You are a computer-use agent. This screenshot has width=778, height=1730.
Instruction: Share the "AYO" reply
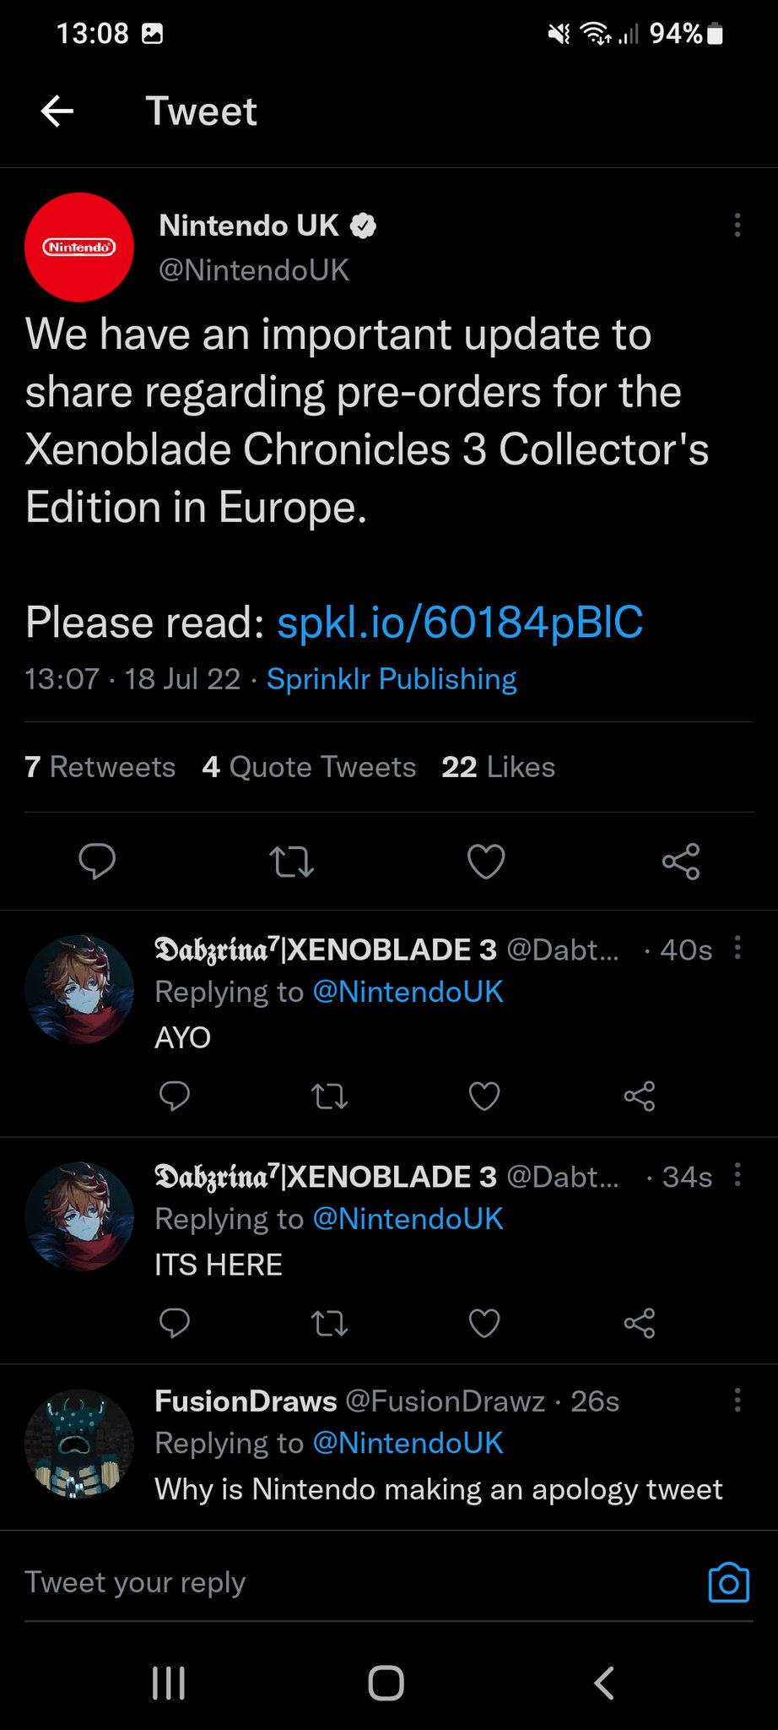639,1096
